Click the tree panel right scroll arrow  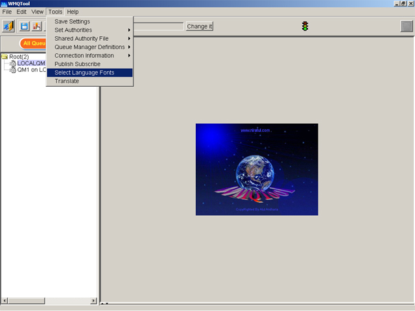(x=93, y=301)
